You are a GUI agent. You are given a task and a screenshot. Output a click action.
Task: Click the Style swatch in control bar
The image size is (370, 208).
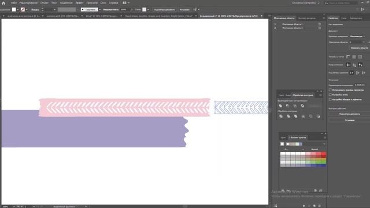point(144,9)
